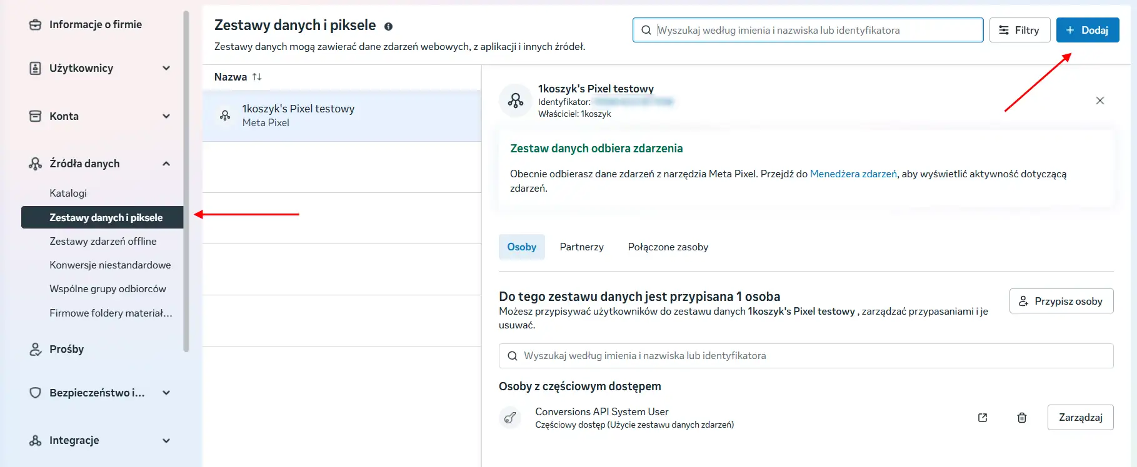
Task: Click the Prośby person icon in sidebar
Action: (36, 349)
